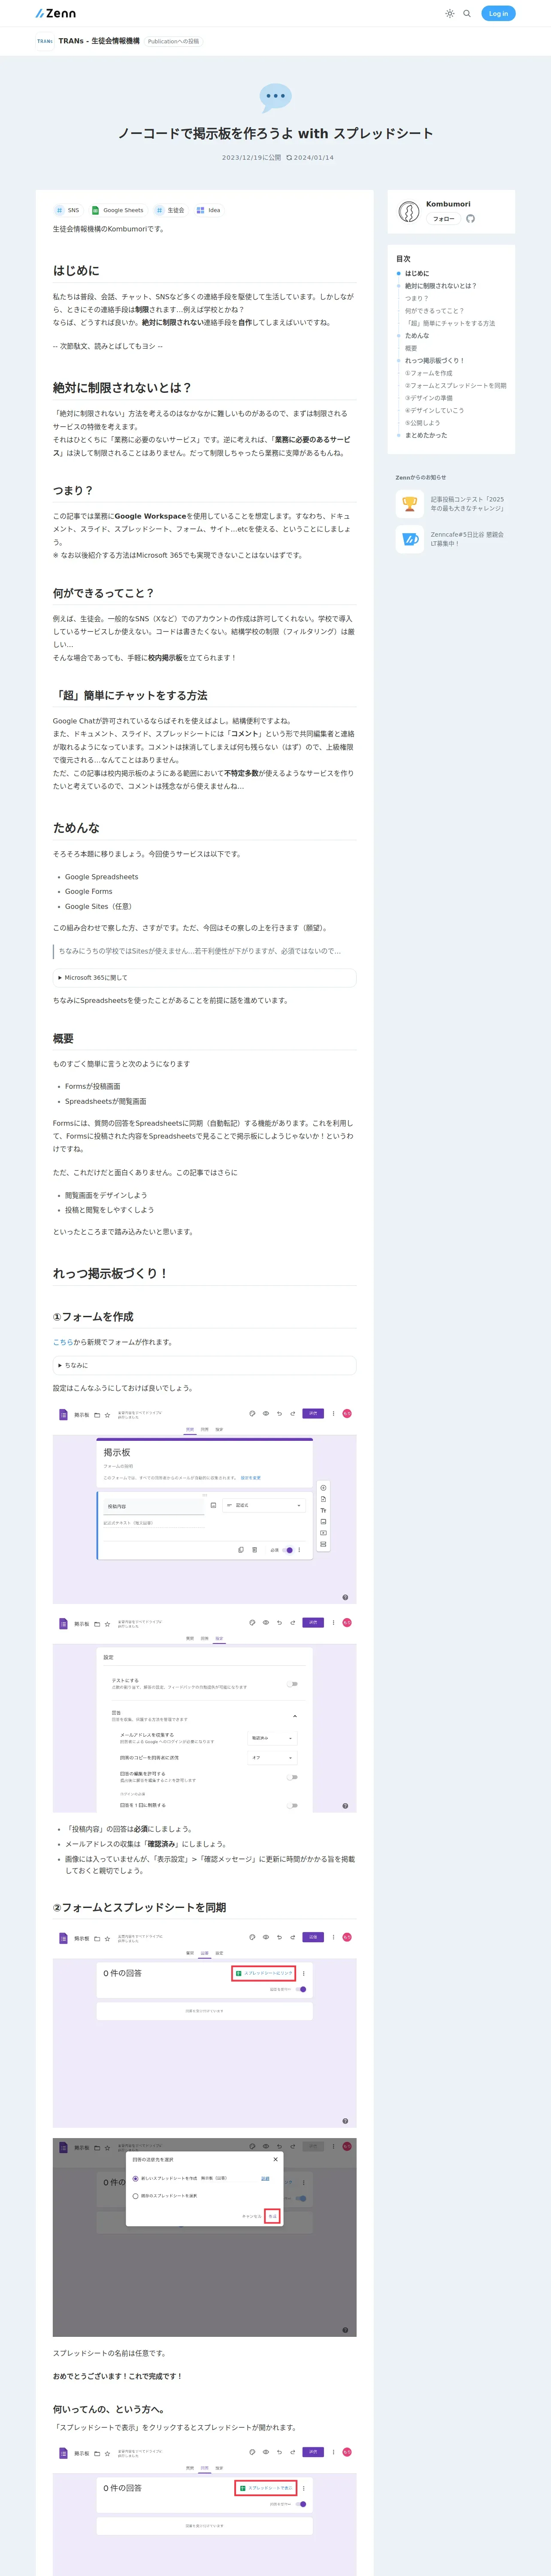
Task: Follow the こちら link to create a form
Action: pos(63,1342)
